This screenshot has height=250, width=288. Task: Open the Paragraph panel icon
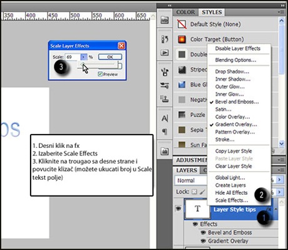tap(165, 132)
